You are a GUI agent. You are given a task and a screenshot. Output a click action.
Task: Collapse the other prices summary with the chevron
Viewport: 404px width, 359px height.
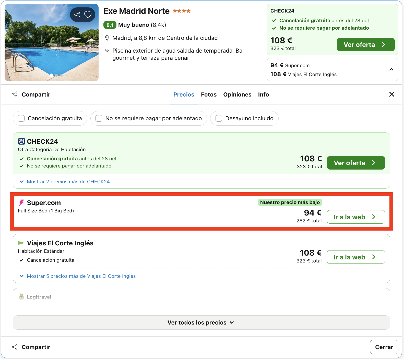point(391,69)
